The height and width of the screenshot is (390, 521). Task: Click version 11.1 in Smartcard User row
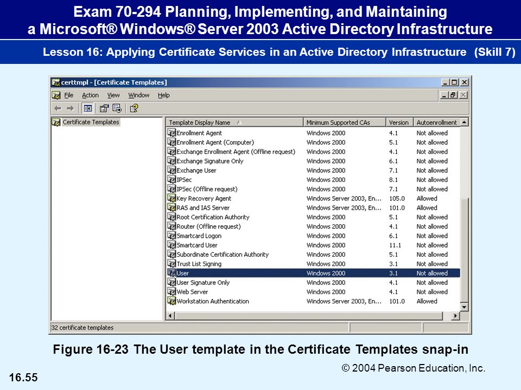395,245
